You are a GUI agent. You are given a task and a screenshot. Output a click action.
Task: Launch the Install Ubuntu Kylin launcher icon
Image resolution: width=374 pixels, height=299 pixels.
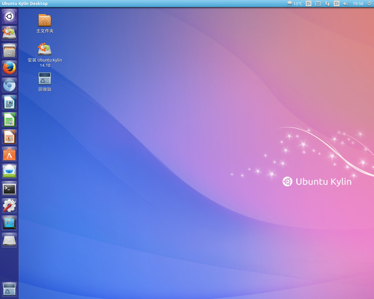(9, 34)
